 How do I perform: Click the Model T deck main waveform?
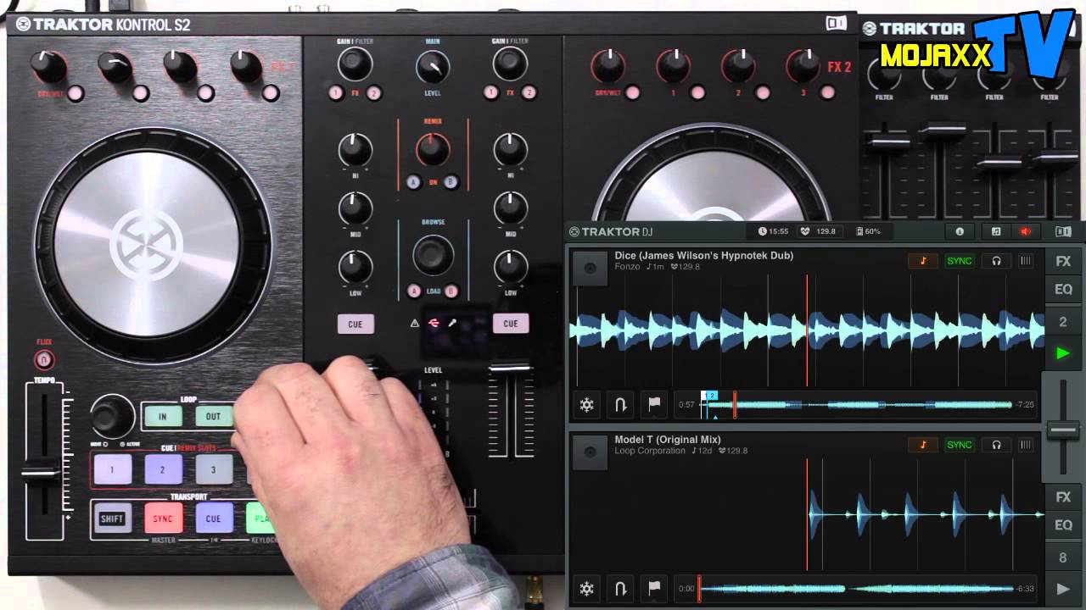[x=806, y=514]
